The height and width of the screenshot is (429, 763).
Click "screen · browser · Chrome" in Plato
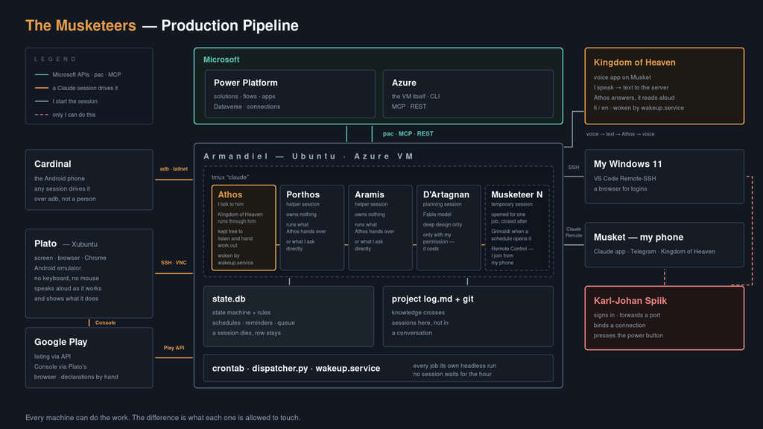(70, 258)
